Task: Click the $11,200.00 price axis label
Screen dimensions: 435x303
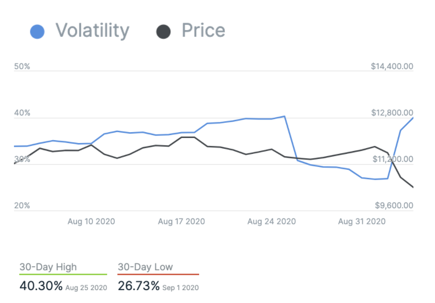Action: 392,159
